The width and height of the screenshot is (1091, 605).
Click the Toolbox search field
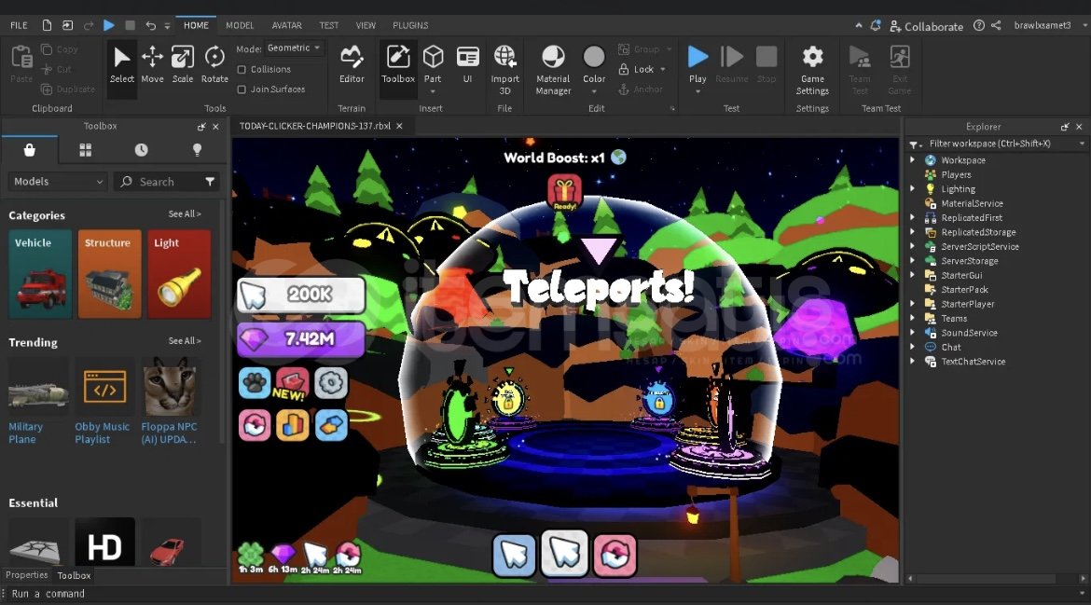pos(167,182)
